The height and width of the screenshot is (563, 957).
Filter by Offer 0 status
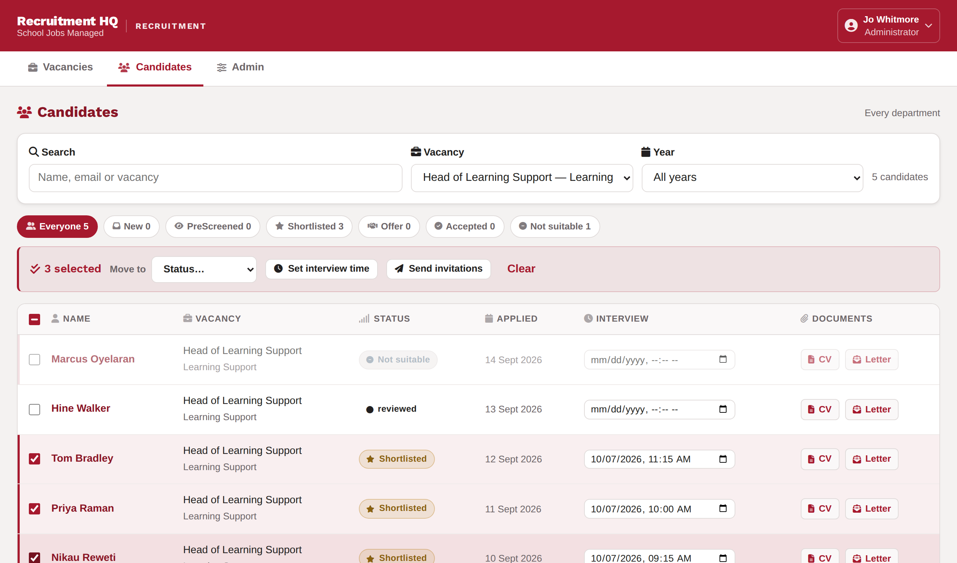click(389, 226)
